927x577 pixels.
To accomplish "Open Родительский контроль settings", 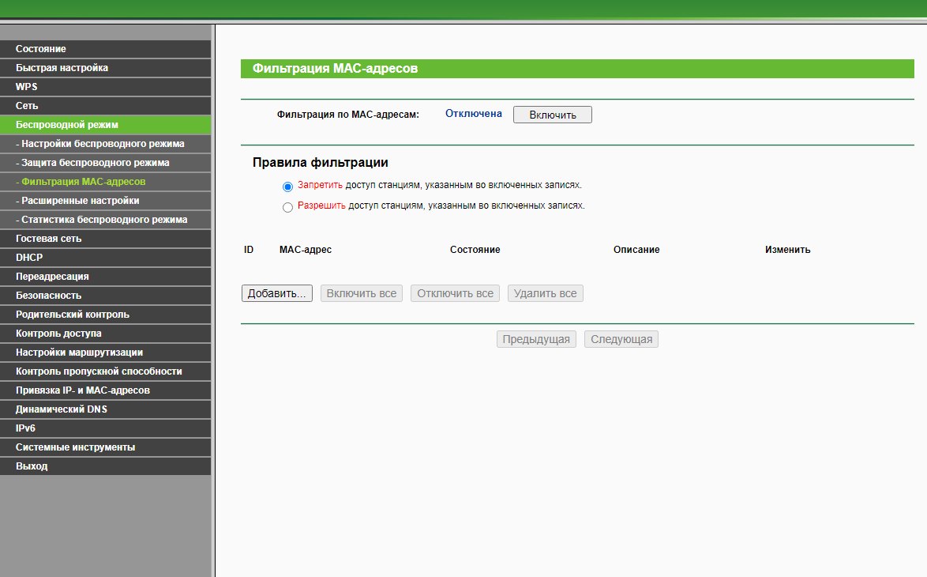I will (105, 315).
